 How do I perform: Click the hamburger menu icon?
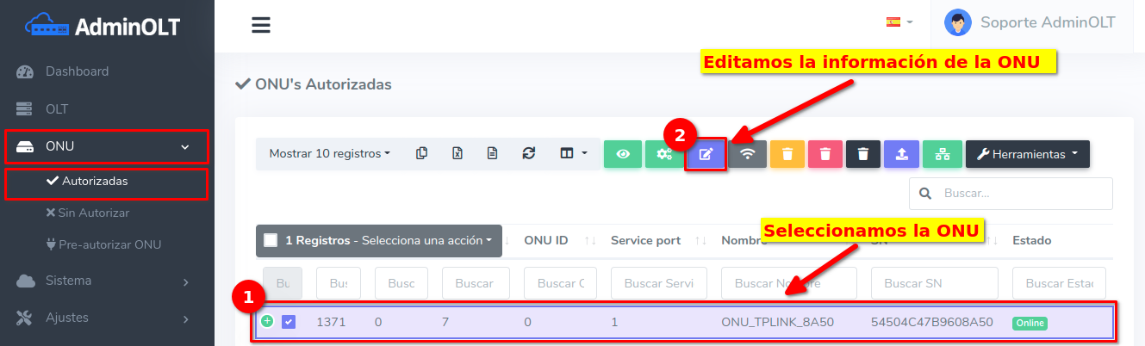click(261, 25)
